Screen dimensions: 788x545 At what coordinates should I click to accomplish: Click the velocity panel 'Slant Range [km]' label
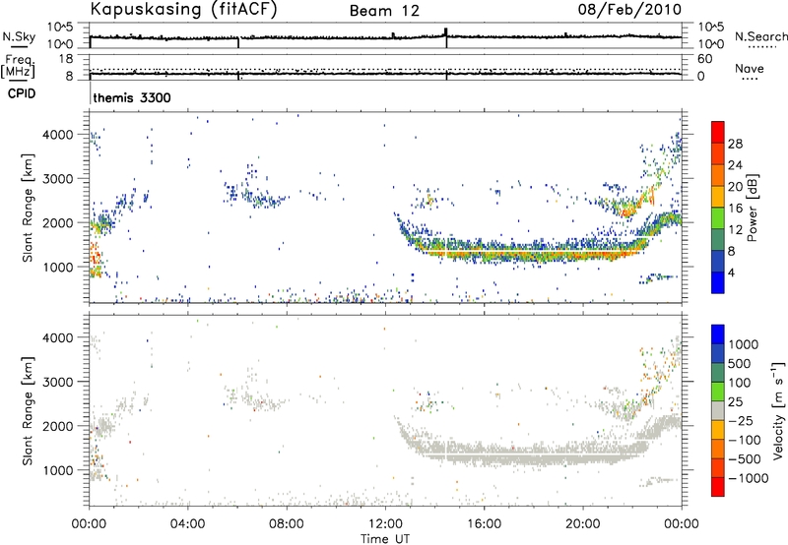(28, 410)
